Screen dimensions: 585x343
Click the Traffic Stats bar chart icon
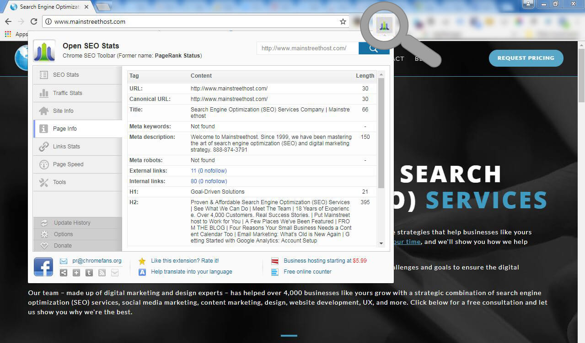(x=44, y=93)
